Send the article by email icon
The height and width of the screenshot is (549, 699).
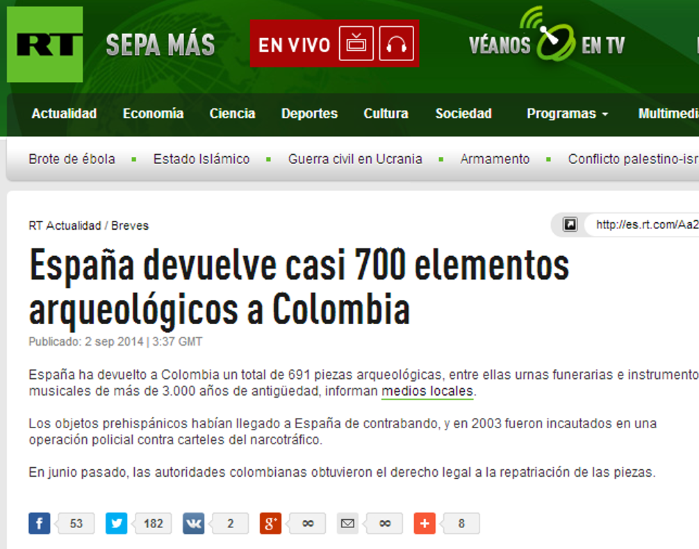click(347, 523)
